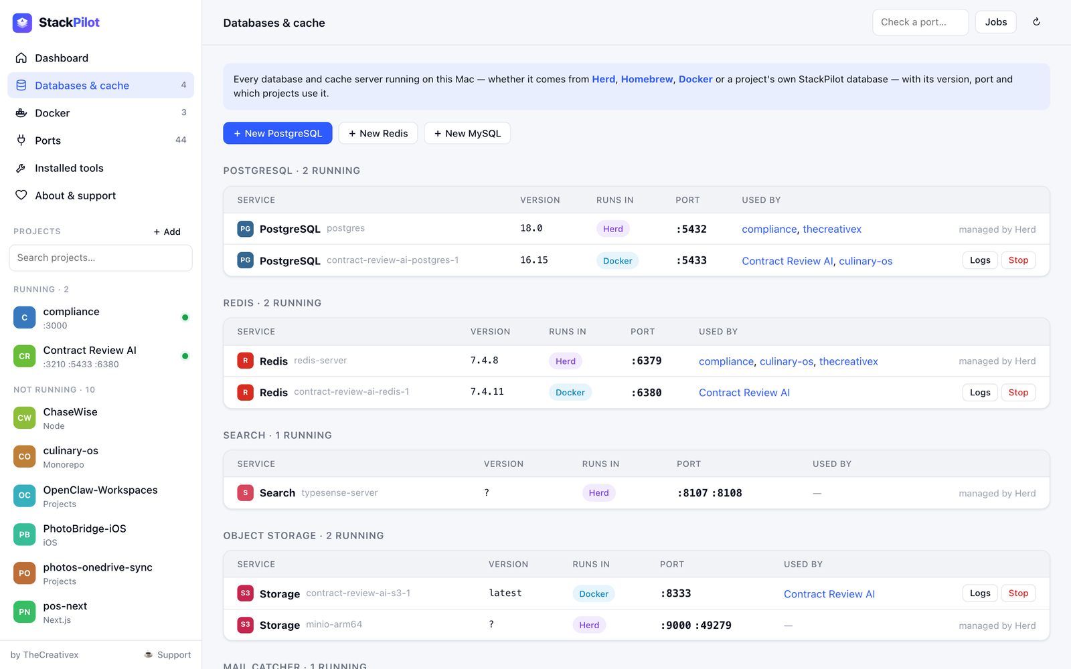Click S icon of typesense-server row
The width and height of the screenshot is (1071, 669).
click(246, 493)
